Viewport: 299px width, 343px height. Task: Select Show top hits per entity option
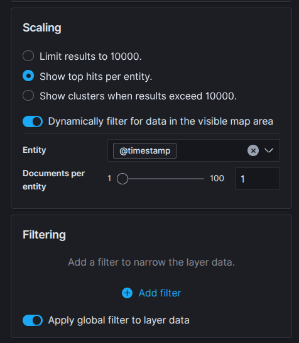tap(28, 76)
